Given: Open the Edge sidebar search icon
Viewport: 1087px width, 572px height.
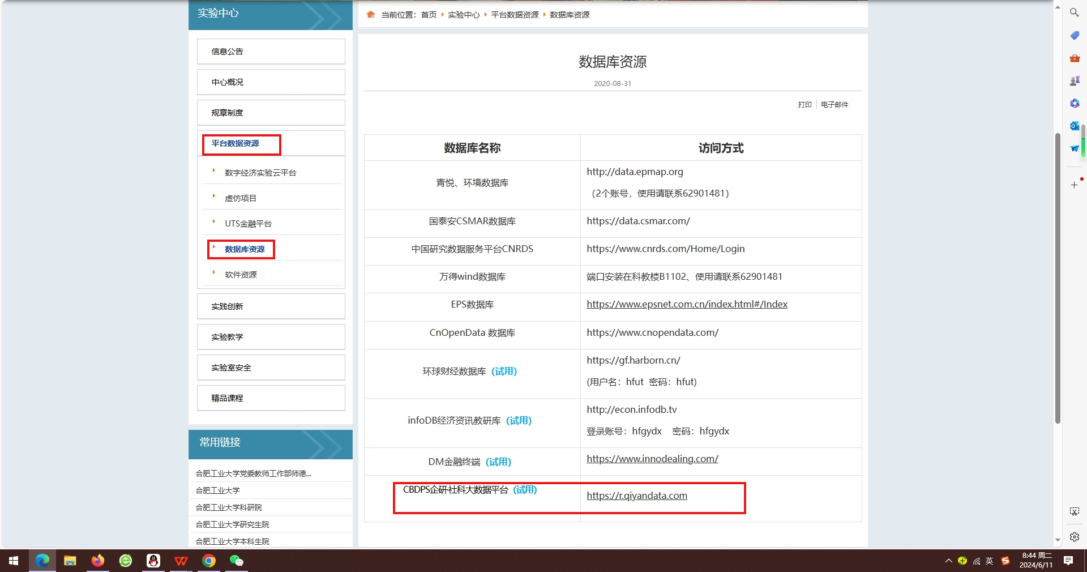Looking at the screenshot, I should tap(1074, 12).
